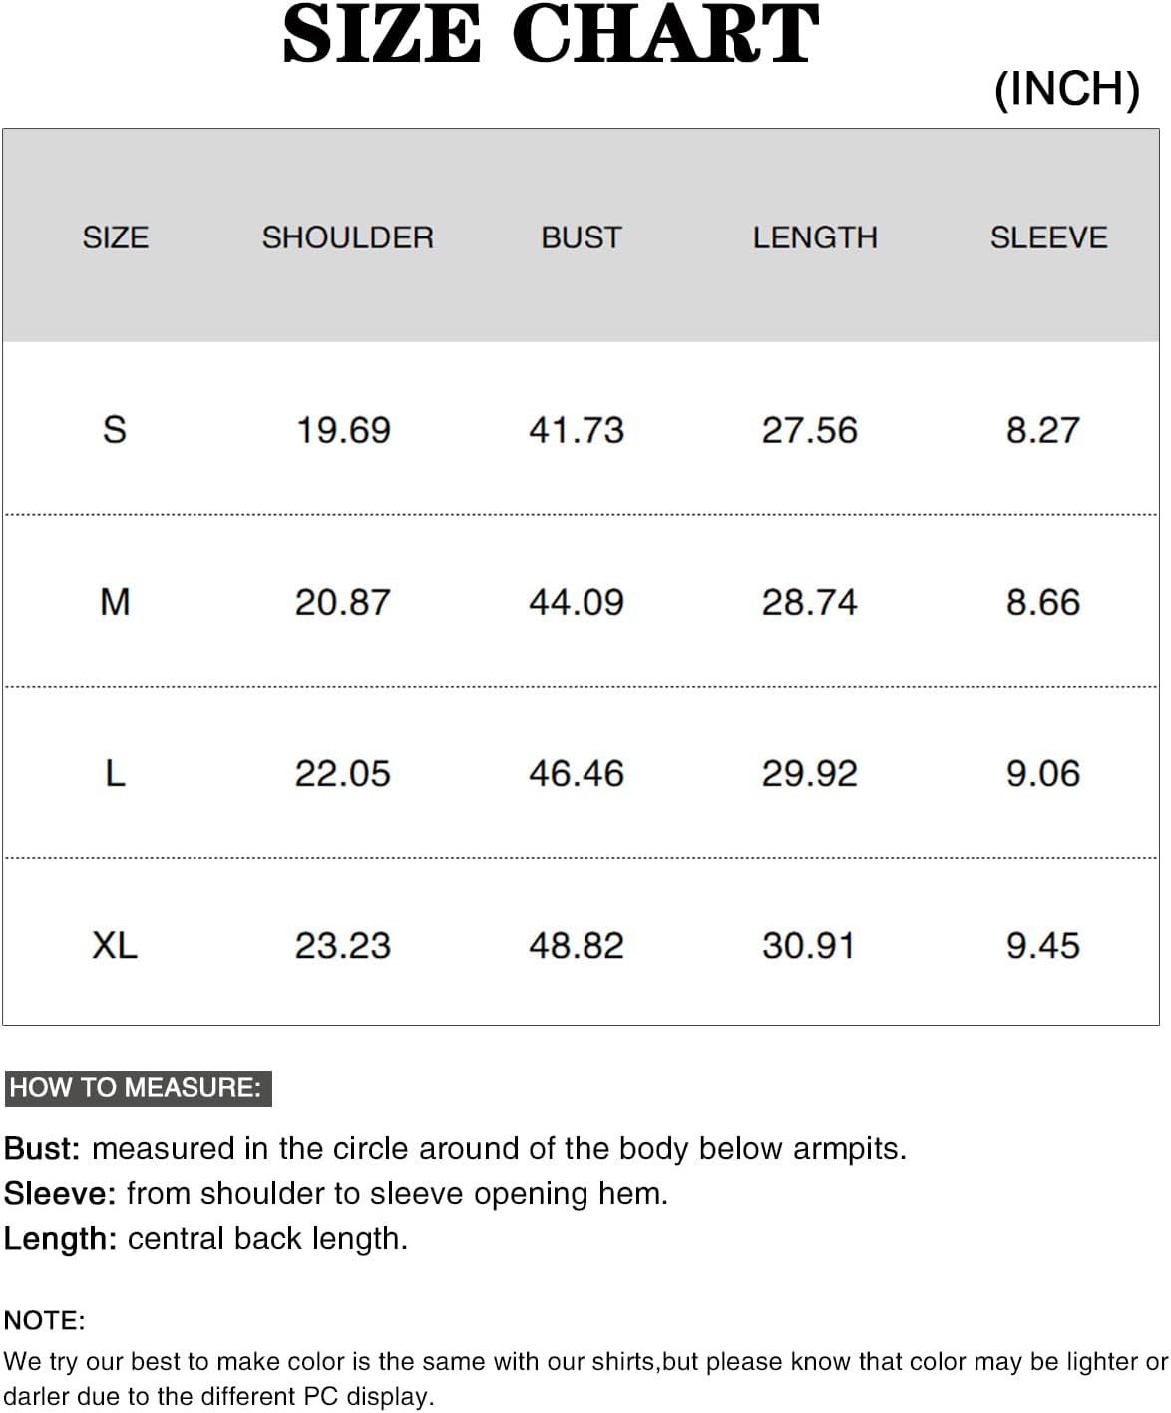Click the SIZE column header
This screenshot has width=1171, height=1413.
[x=115, y=237]
